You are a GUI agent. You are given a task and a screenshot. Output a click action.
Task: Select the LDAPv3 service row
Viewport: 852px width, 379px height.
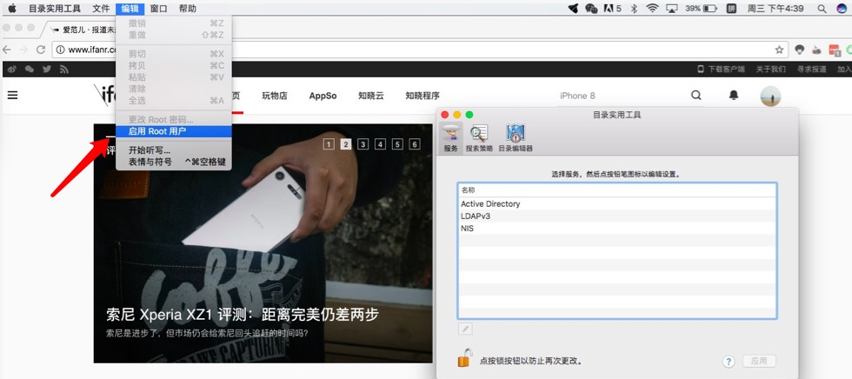click(x=617, y=216)
